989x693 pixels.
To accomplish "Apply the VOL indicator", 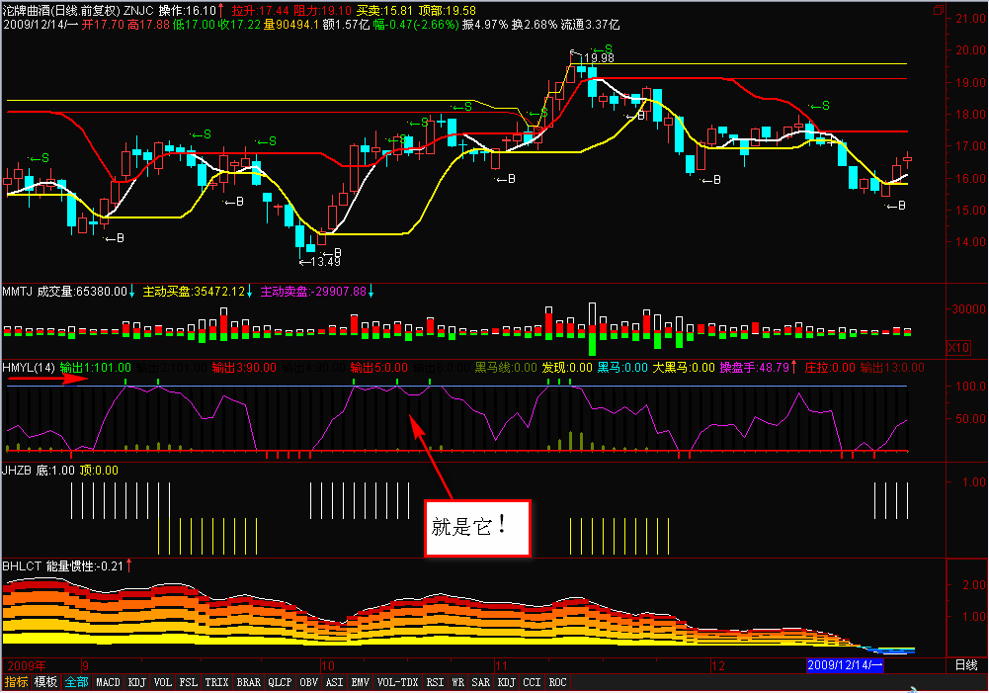I will coord(163,682).
